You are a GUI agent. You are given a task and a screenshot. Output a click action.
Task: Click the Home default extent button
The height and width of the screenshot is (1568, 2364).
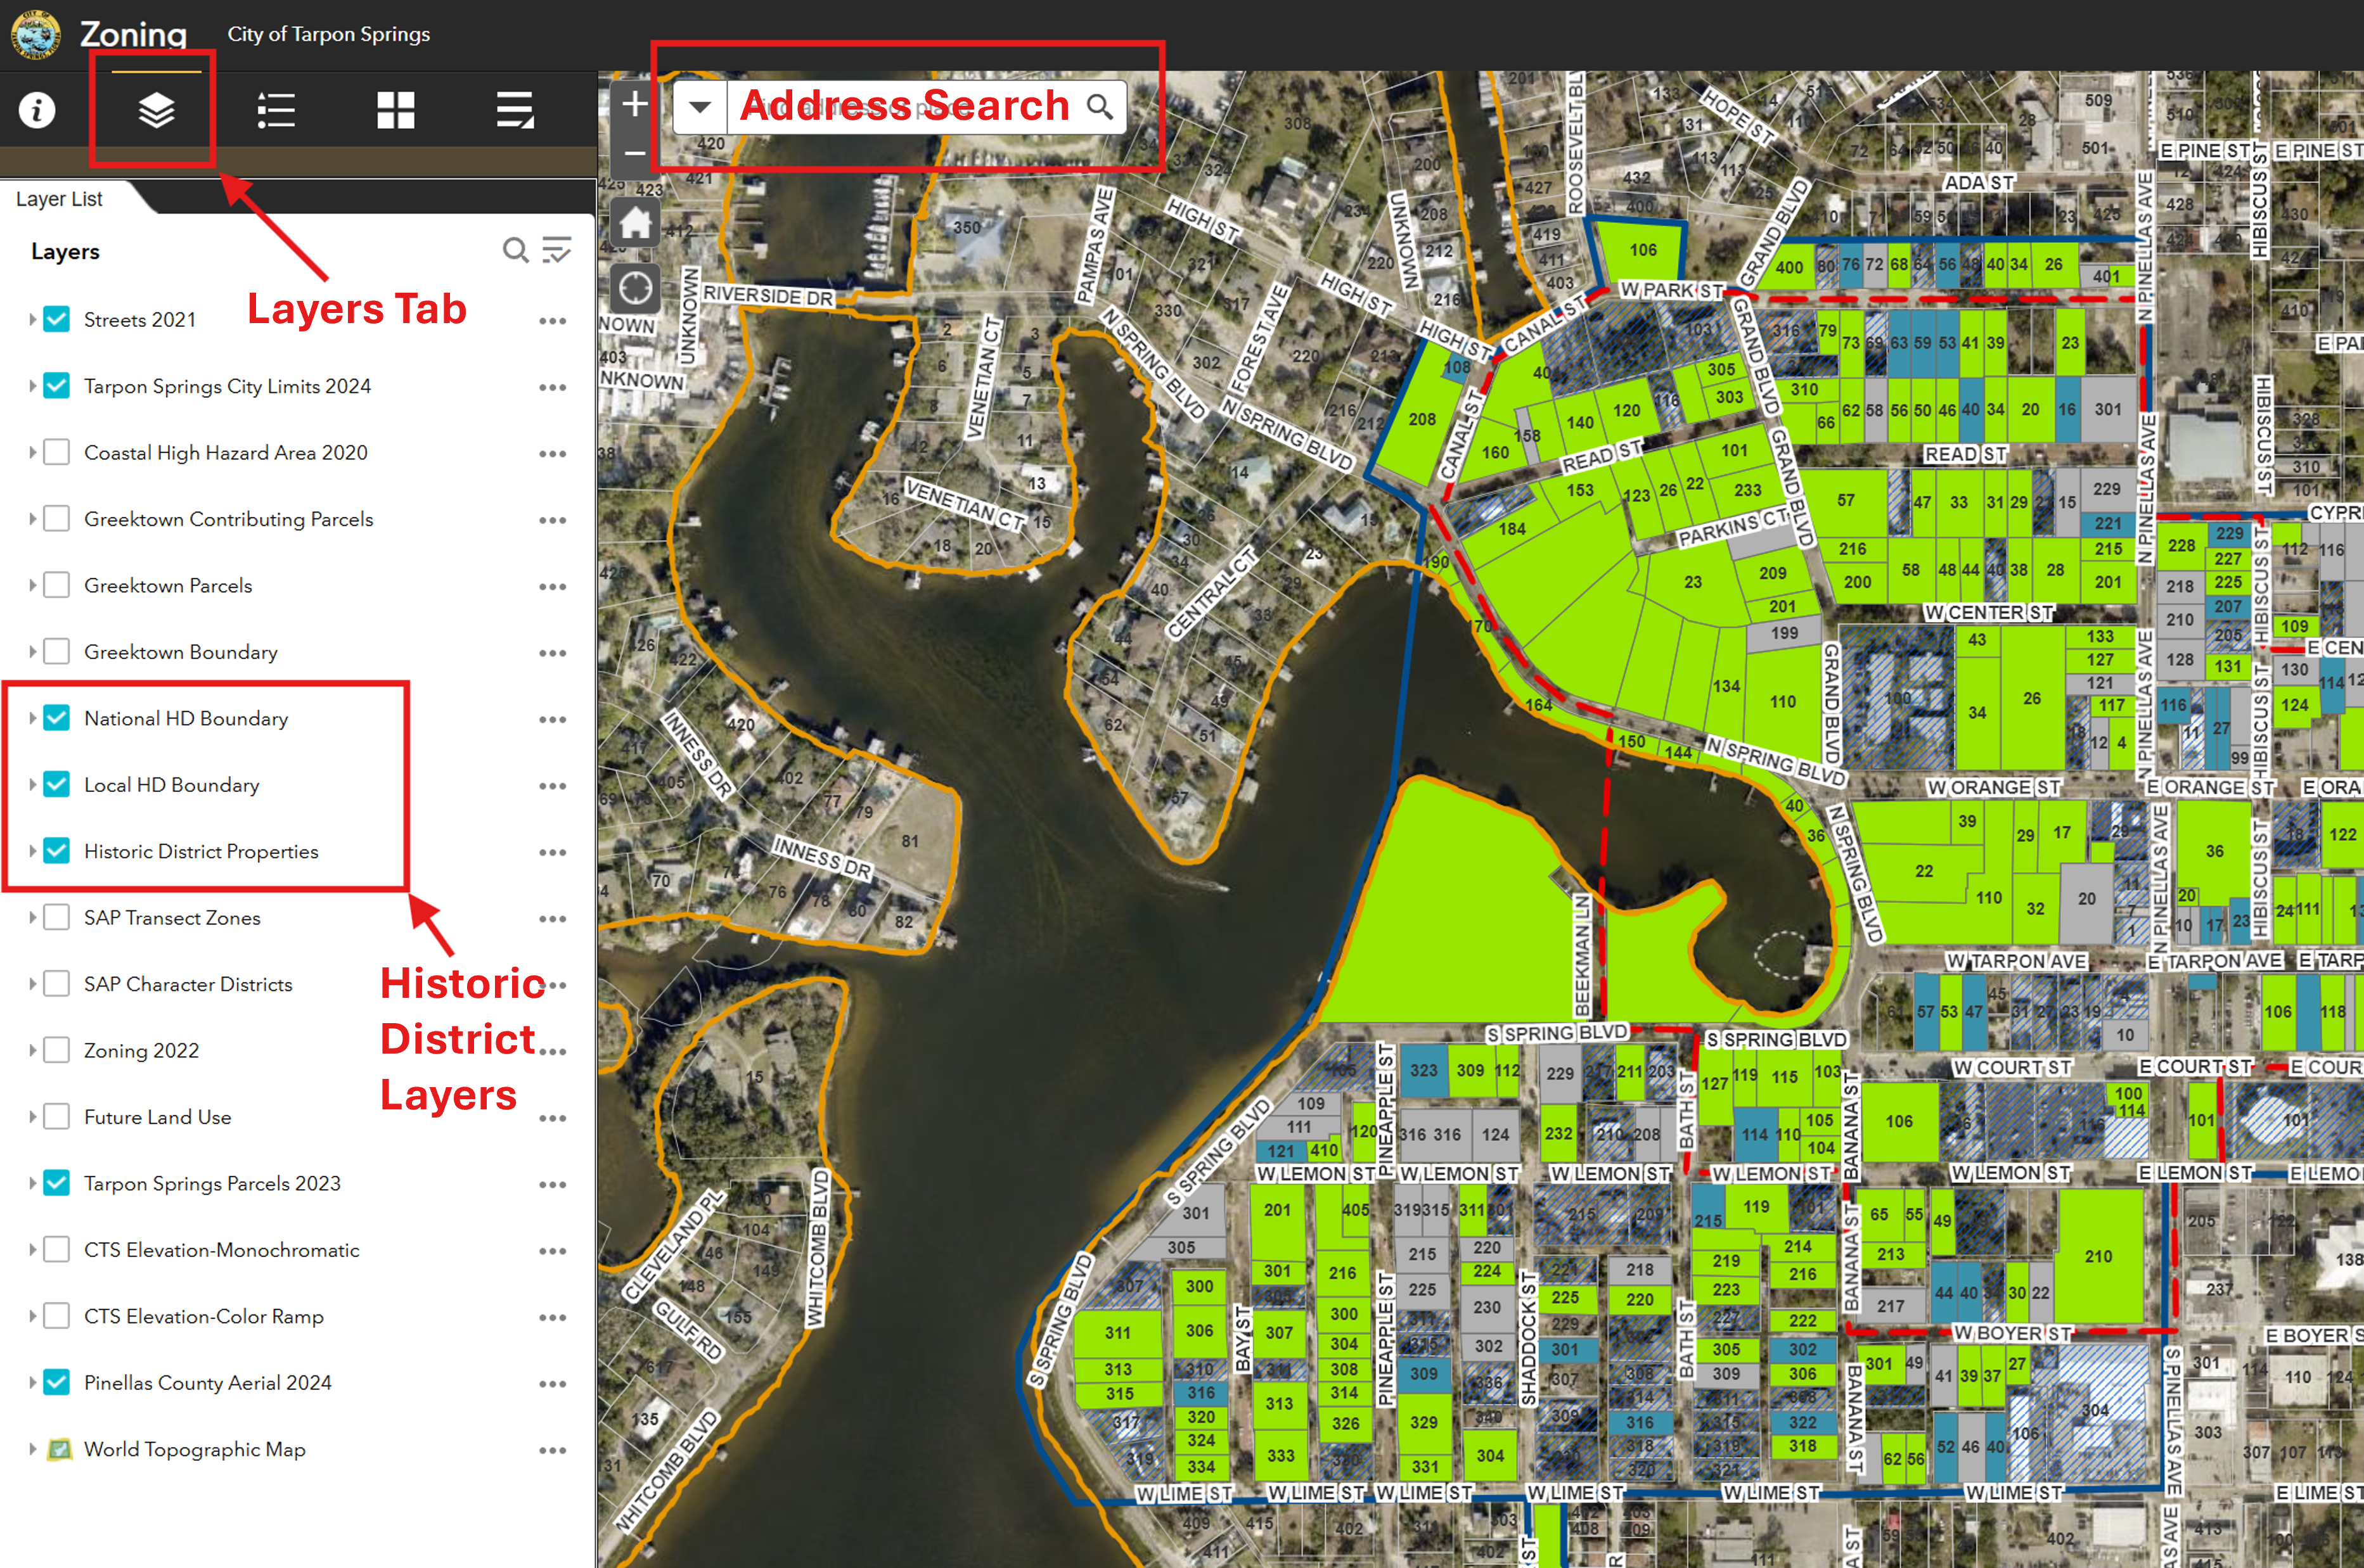(x=634, y=223)
